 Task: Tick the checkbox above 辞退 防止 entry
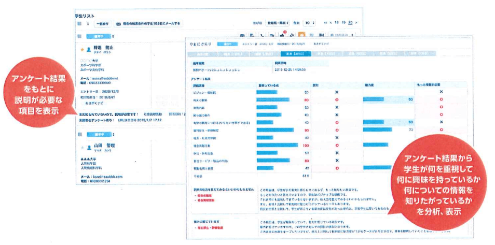(79, 37)
